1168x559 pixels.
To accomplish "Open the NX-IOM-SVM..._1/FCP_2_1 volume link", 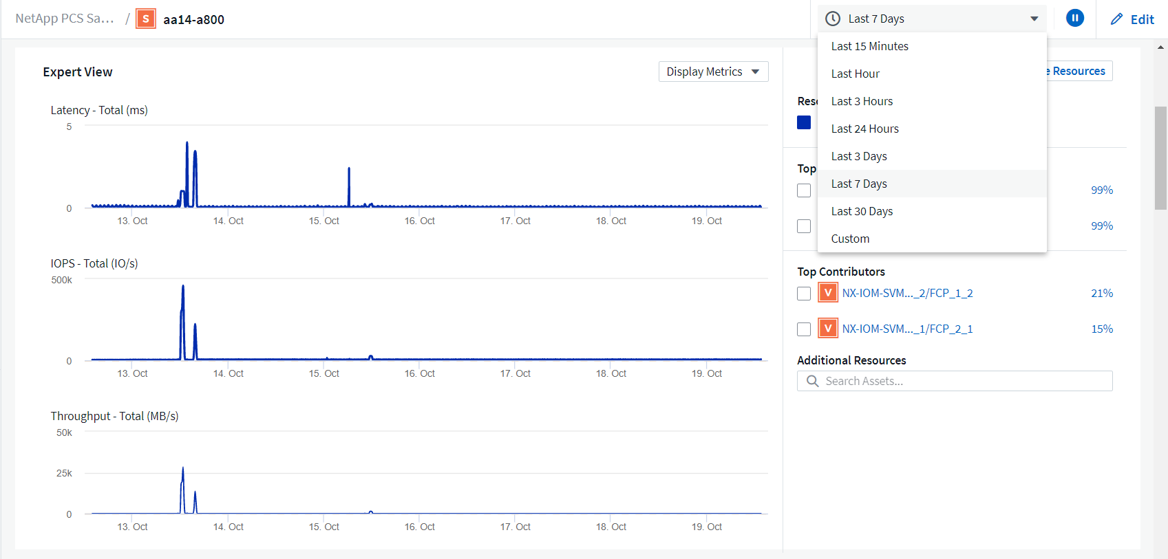I will (907, 329).
